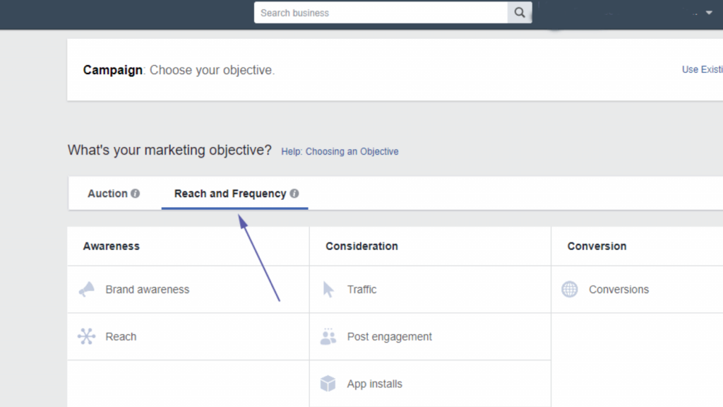Click the Use Existing campaign link
Screen dimensions: 723x407
click(x=703, y=69)
